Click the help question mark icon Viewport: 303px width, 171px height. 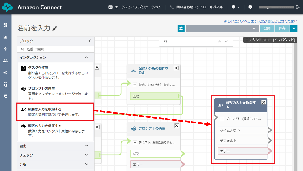[250, 7]
